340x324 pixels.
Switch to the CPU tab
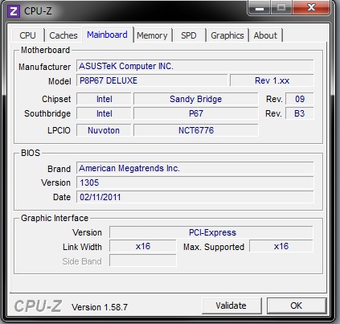coord(27,35)
